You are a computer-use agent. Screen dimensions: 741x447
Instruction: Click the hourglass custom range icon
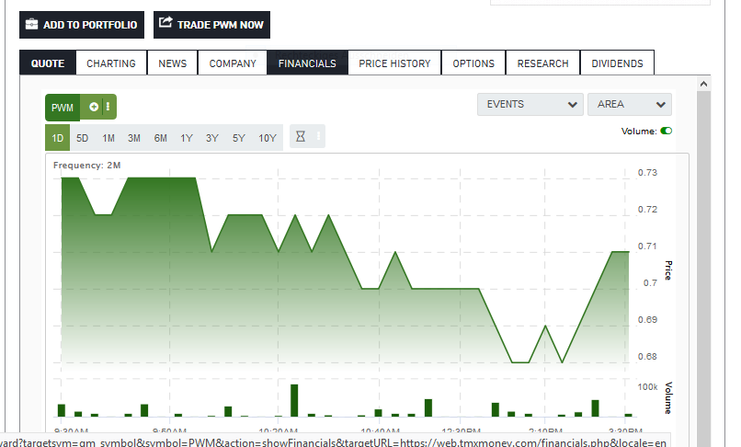click(x=300, y=137)
